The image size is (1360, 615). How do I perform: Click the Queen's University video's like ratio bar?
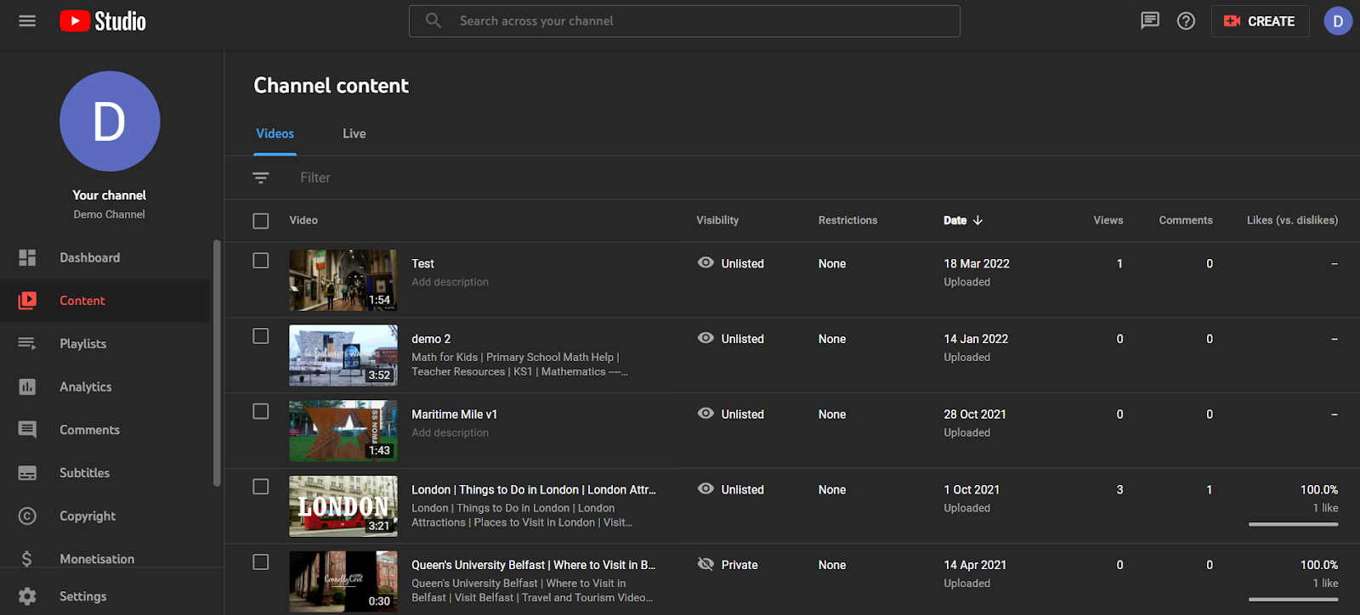pyautogui.click(x=1293, y=600)
